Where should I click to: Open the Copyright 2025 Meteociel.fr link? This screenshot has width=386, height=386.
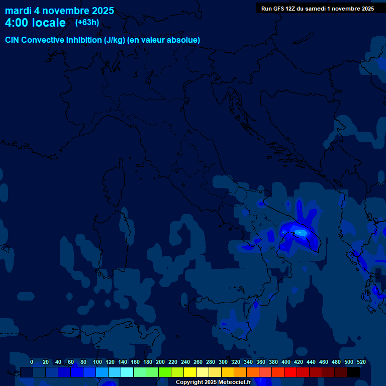click(x=213, y=382)
